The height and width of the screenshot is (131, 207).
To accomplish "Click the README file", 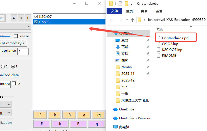I will coord(169,55).
